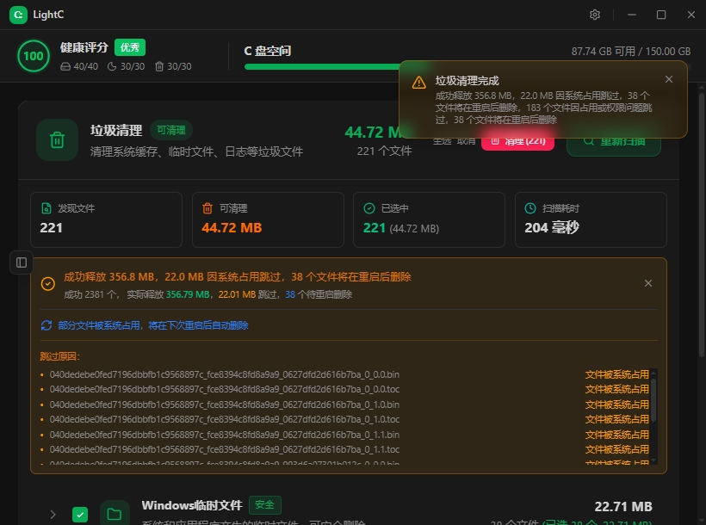Click the 优秀 health badge
706x525 pixels.
pos(130,47)
